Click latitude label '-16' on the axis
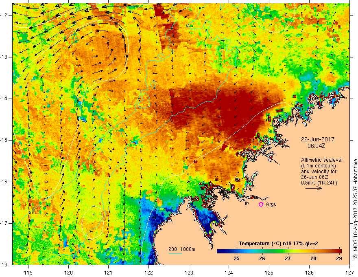 click(x=4, y=182)
